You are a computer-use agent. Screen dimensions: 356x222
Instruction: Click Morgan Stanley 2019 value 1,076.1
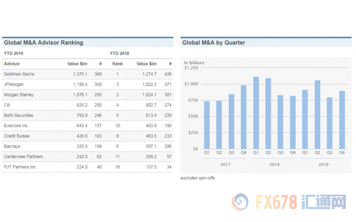[80, 95]
